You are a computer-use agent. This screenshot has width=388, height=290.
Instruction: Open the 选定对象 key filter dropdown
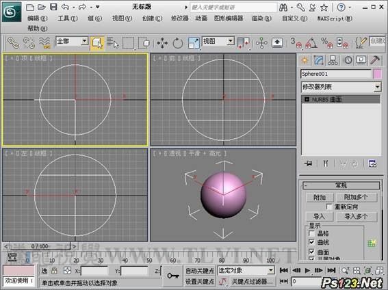click(246, 270)
